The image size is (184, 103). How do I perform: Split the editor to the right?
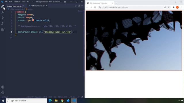click(x=79, y=6)
